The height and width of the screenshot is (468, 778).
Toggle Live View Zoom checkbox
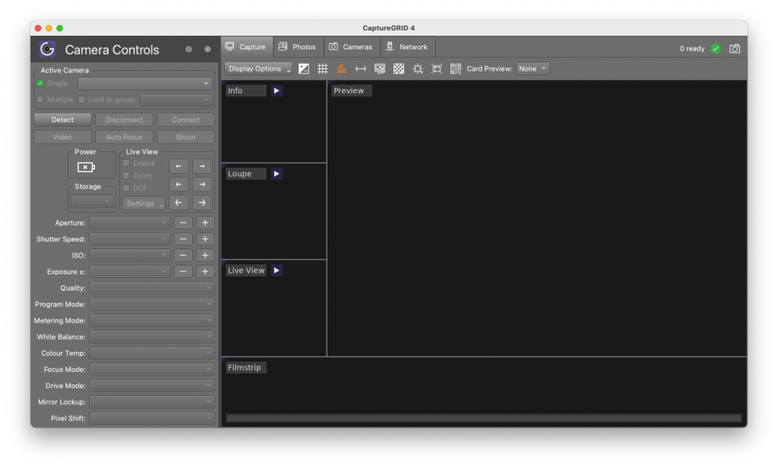point(126,175)
